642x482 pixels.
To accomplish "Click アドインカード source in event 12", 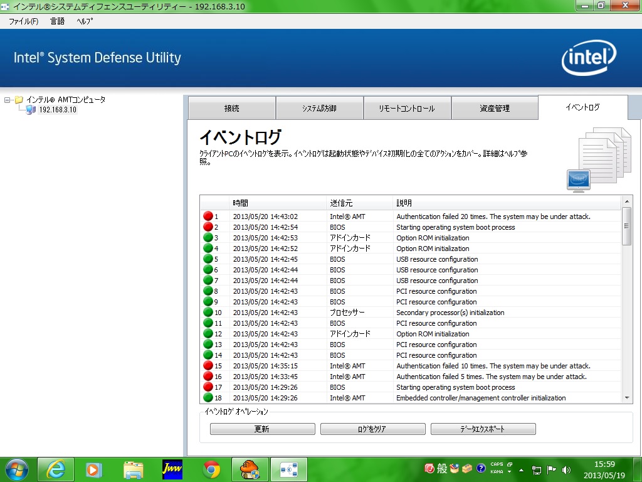I will 350,334.
